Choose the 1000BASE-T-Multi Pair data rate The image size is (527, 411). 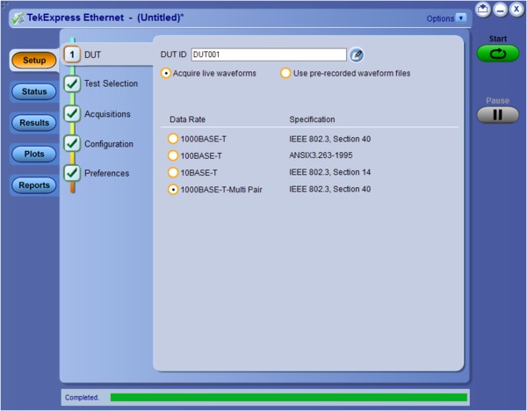[173, 190]
